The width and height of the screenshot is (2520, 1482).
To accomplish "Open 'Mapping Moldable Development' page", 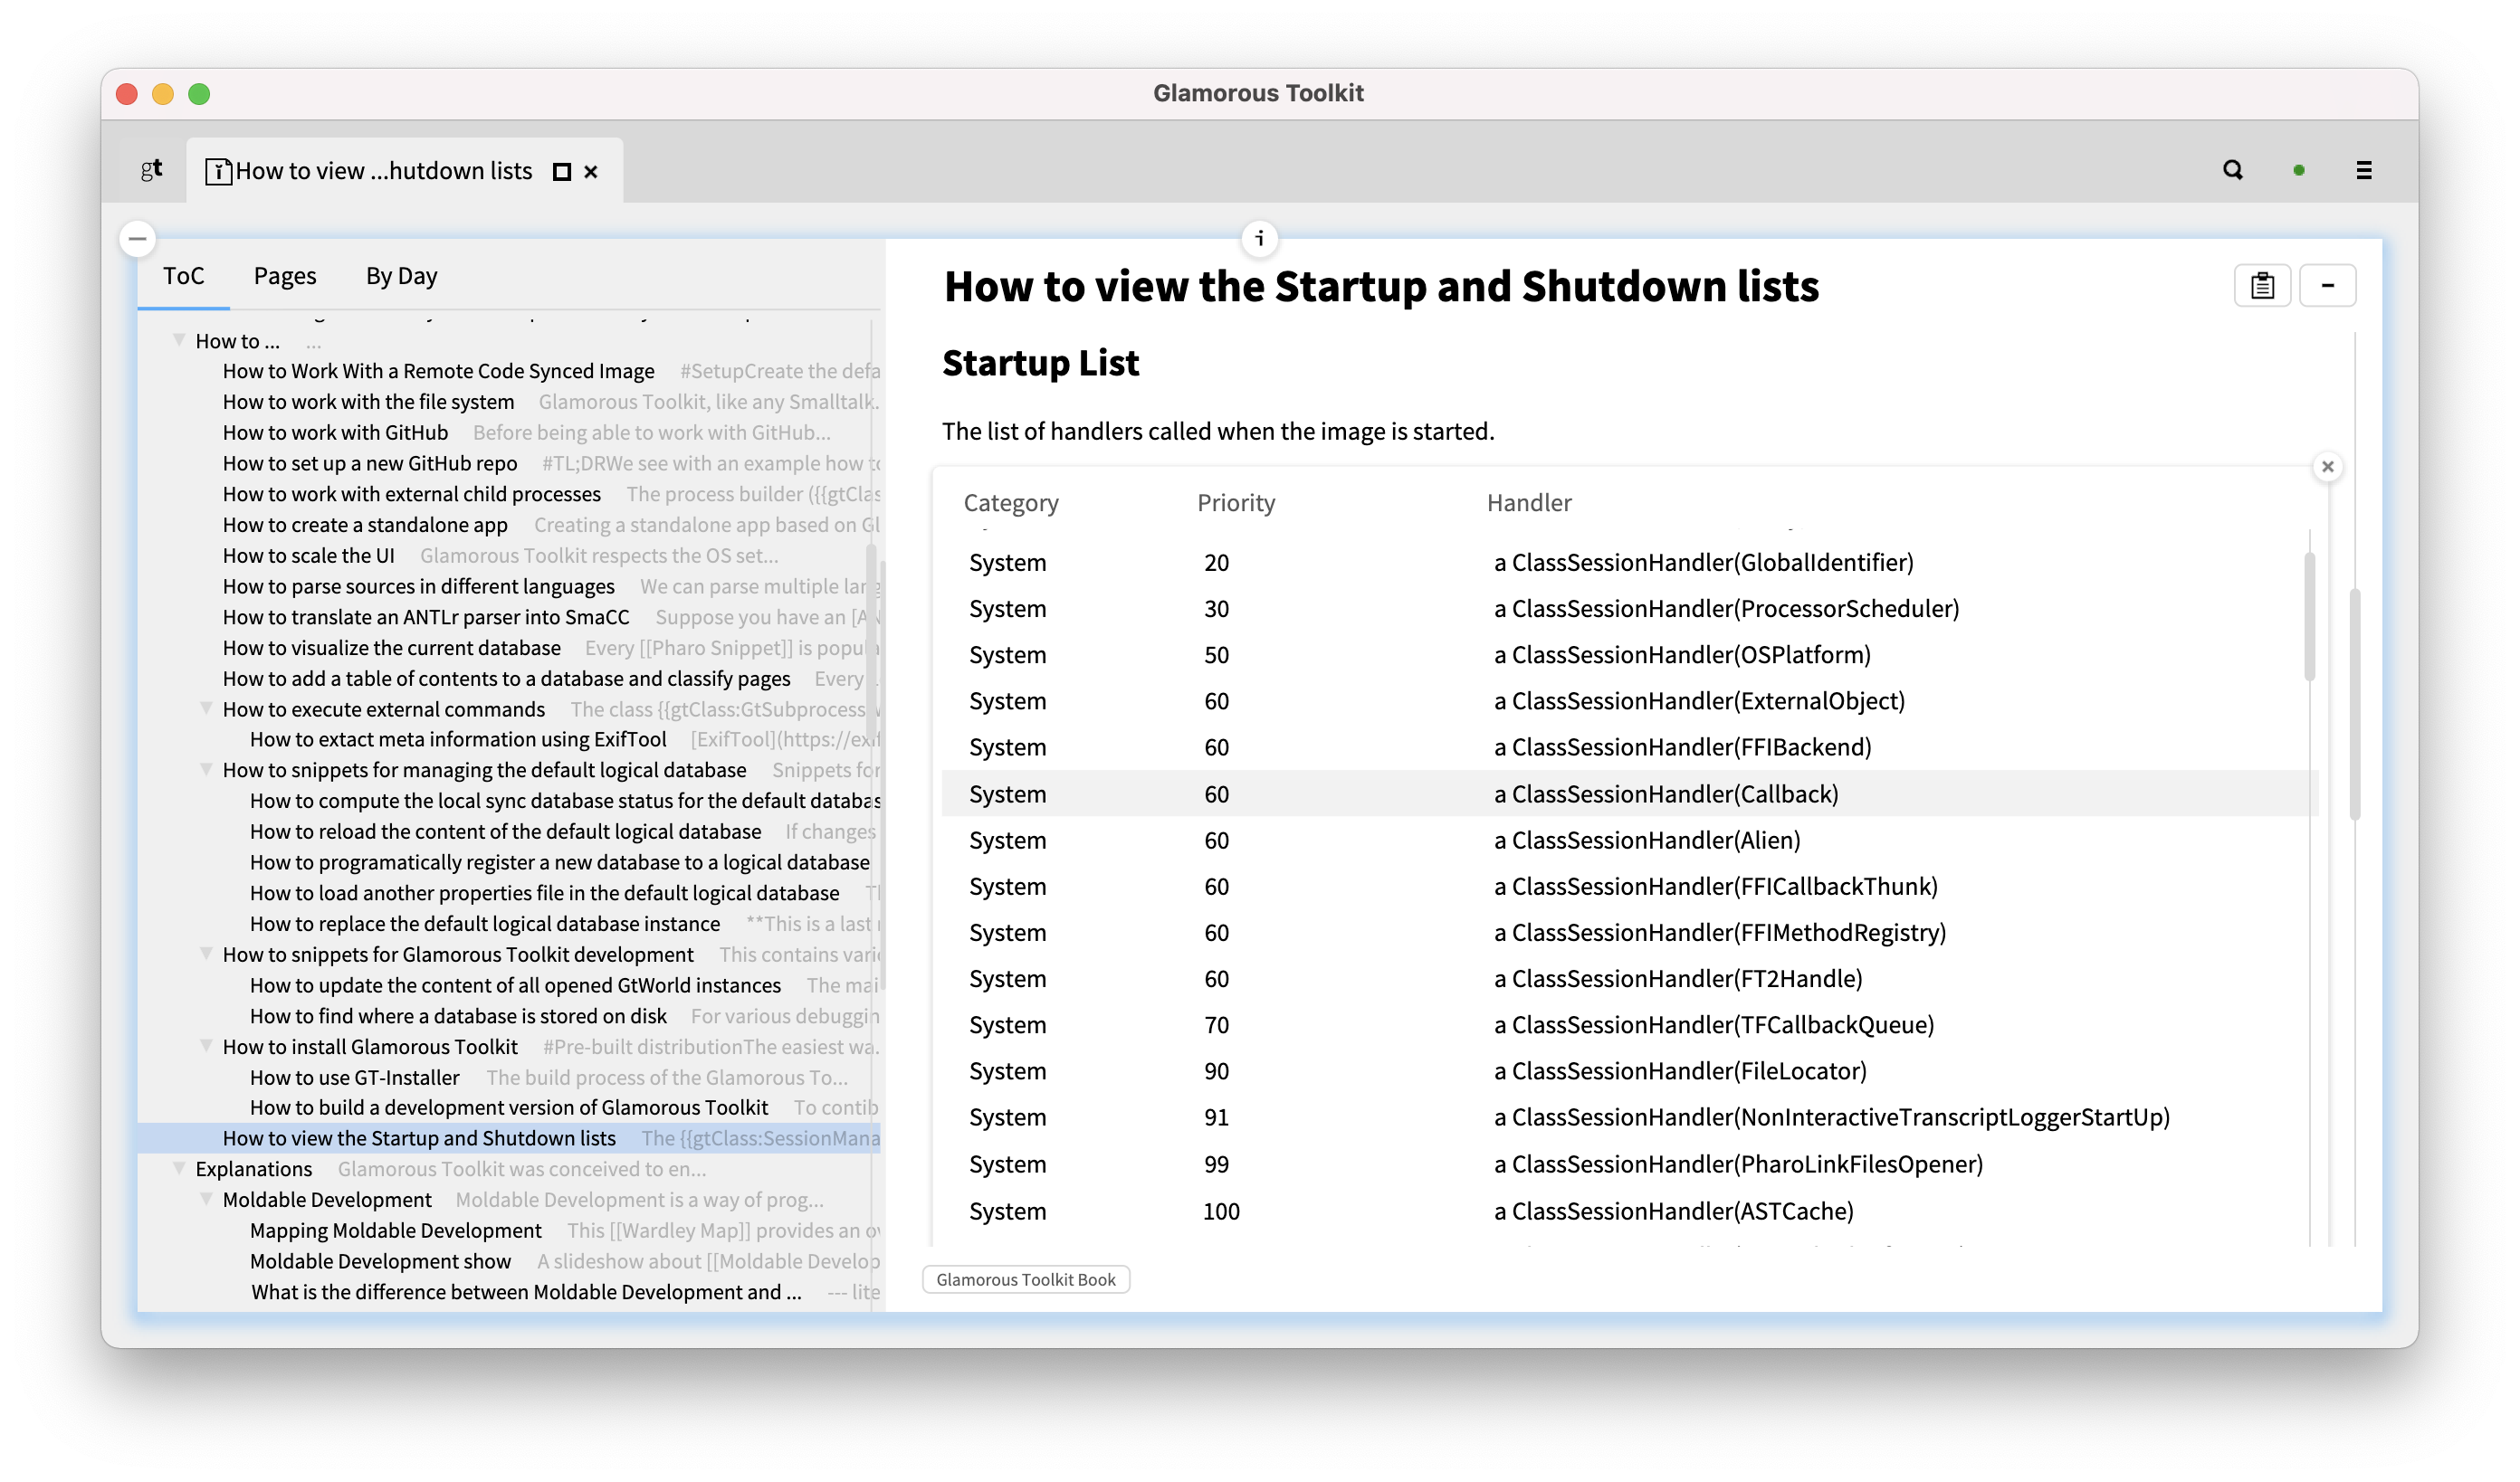I will pos(395,1230).
